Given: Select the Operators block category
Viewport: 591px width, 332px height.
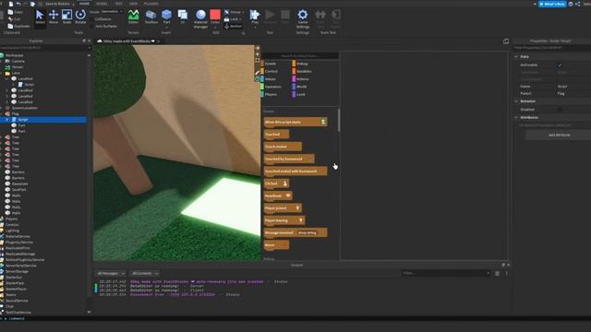Looking at the screenshot, I should click(273, 87).
